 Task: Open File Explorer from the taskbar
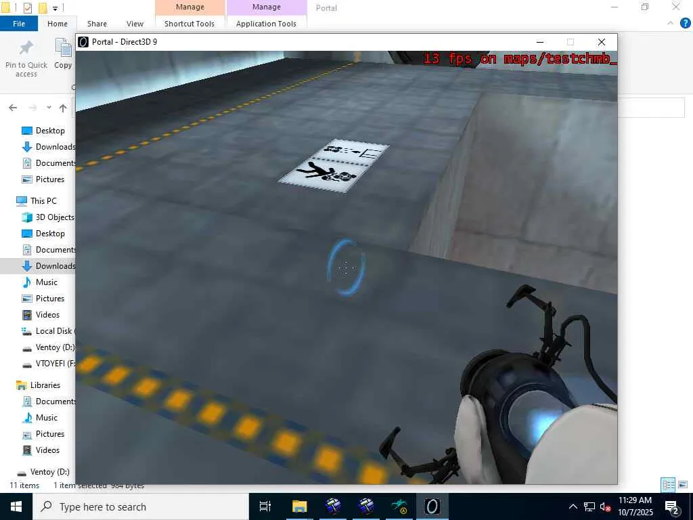[299, 506]
